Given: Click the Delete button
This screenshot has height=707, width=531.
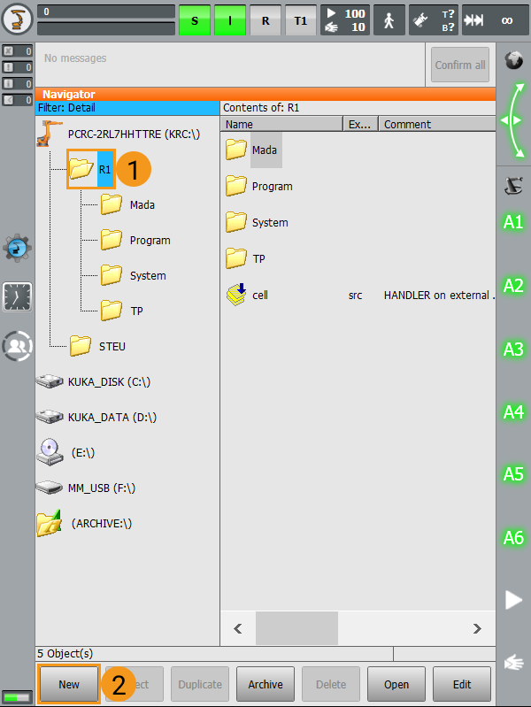Looking at the screenshot, I should click(331, 685).
